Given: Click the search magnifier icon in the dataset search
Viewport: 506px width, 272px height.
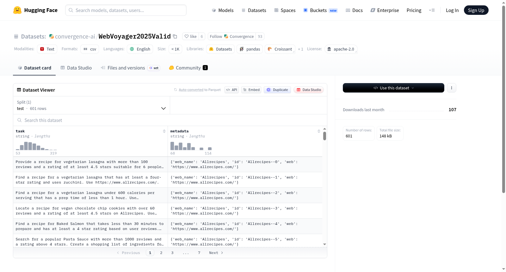Looking at the screenshot, I should pos(20,120).
